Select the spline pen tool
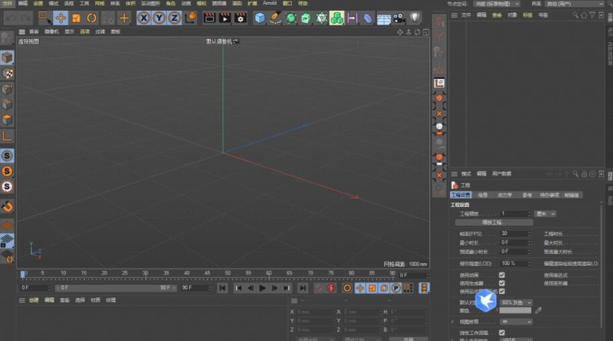Viewport: 613px width, 341px height. point(275,18)
